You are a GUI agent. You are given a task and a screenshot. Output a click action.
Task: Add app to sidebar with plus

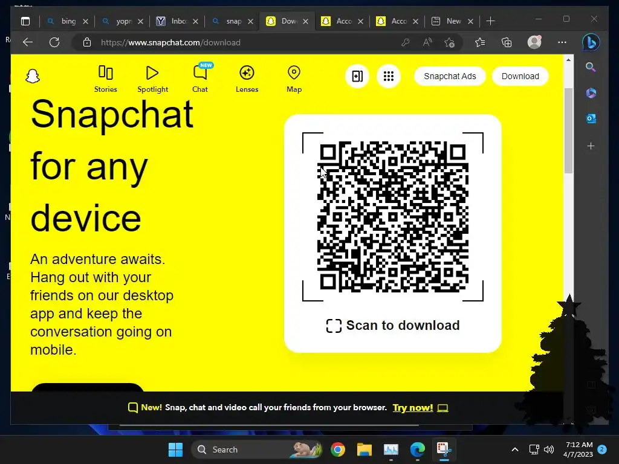pos(591,146)
